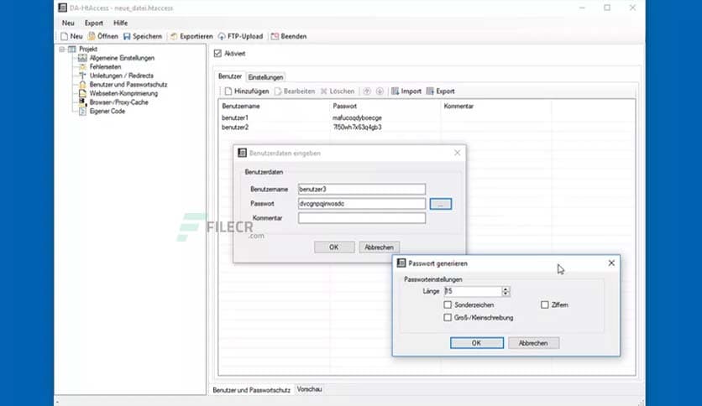Click Bearbeiten in user toolbar
This screenshot has width=702, height=406.
tap(295, 91)
